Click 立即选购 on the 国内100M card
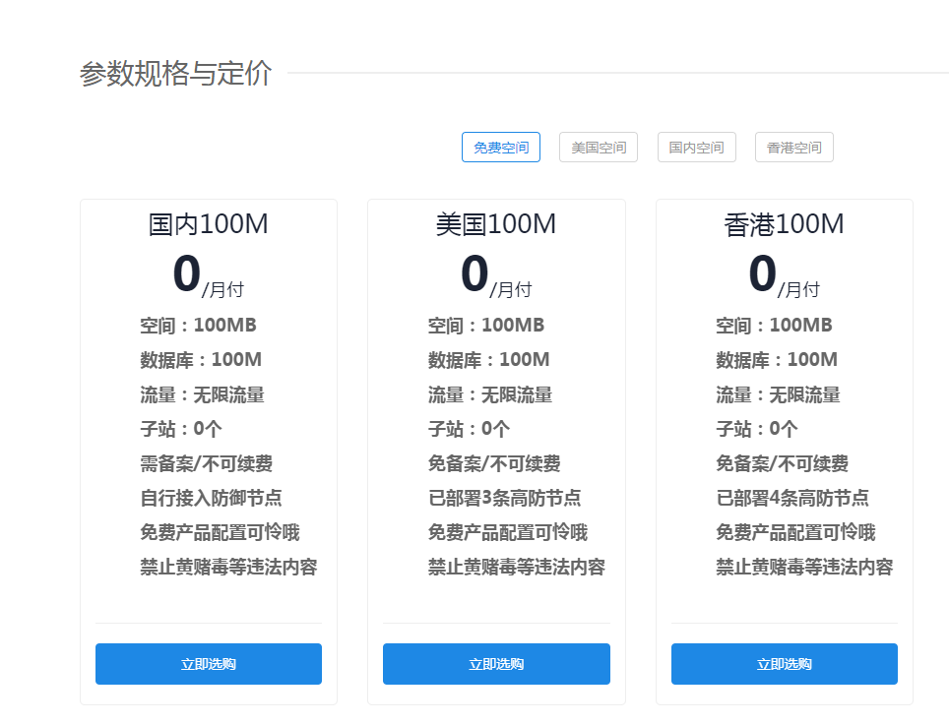949x724 pixels. pyautogui.click(x=208, y=664)
